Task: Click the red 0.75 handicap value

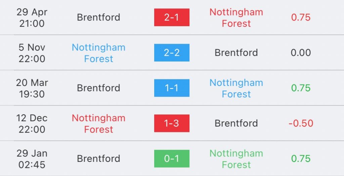Action: [301, 17]
